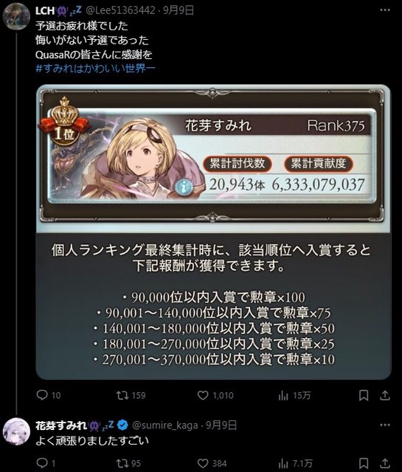Open @Lee51363442 profile handle
Screen dimensions: 402x472
click(121, 10)
